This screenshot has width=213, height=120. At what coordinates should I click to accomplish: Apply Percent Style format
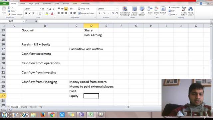click(x=104, y=13)
